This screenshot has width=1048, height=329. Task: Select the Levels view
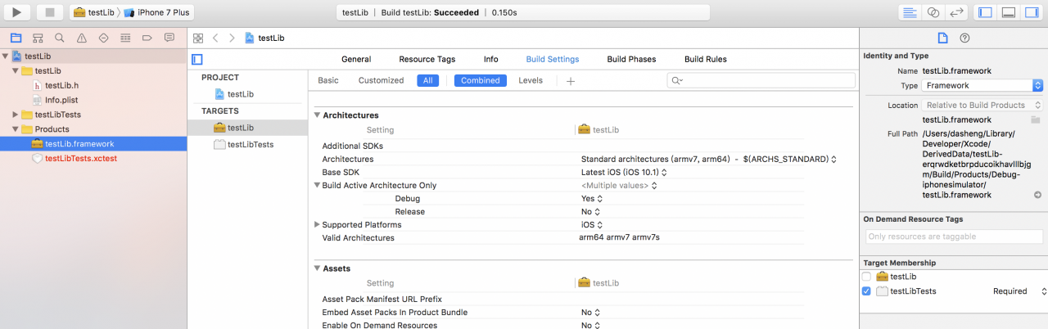tap(531, 80)
